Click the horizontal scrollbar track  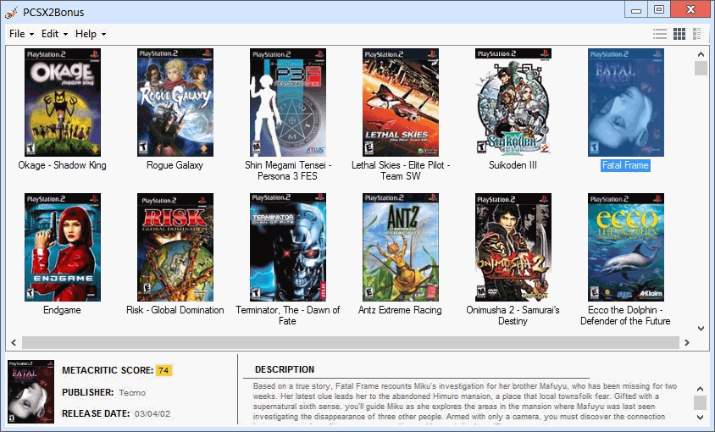coord(350,342)
